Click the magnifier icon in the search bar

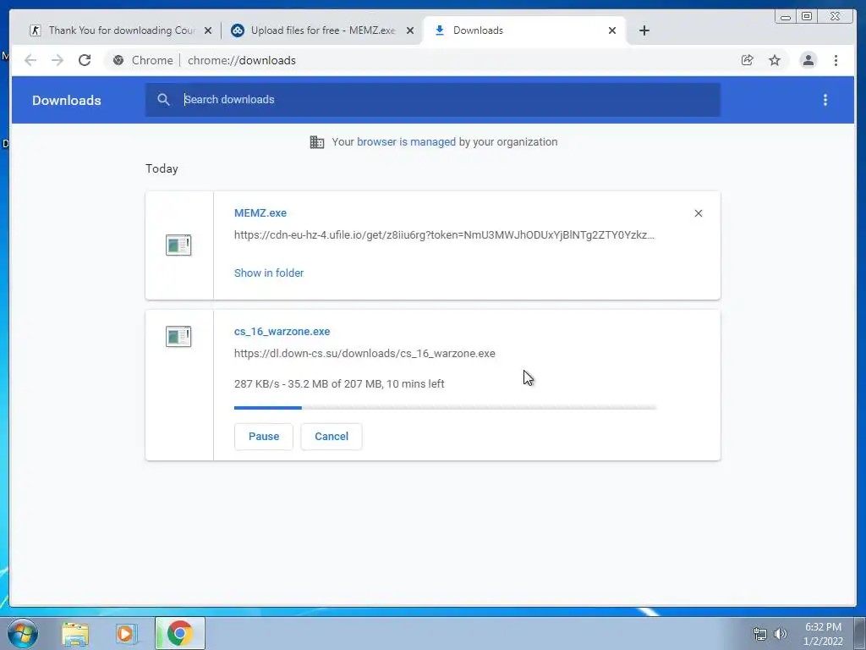coord(163,100)
